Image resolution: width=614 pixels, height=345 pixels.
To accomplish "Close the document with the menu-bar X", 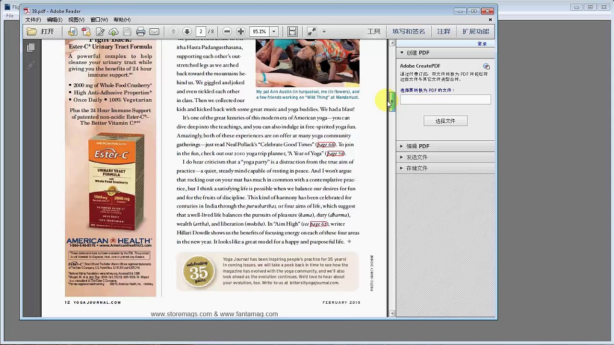I will click(490, 20).
